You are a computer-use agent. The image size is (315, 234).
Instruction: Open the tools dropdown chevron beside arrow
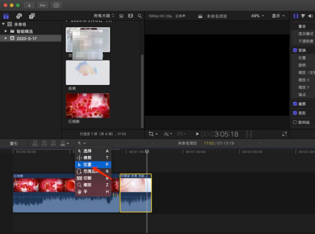[x=84, y=143]
